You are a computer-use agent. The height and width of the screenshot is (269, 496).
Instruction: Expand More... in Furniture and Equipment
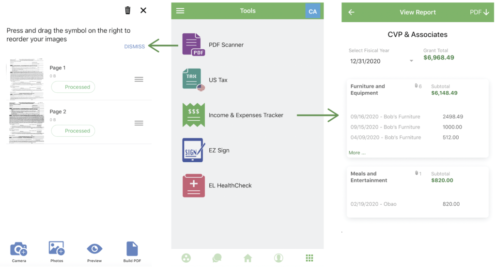pos(357,153)
